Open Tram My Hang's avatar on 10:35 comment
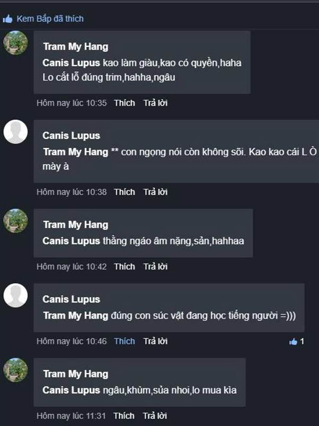 click(x=15, y=43)
